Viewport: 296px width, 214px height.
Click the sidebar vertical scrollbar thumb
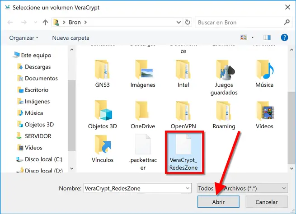coord(72,116)
